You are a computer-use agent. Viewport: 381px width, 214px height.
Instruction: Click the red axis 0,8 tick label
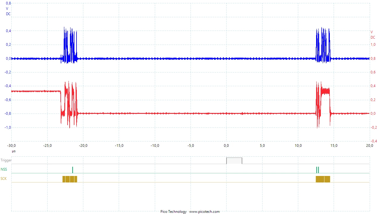(373, 59)
